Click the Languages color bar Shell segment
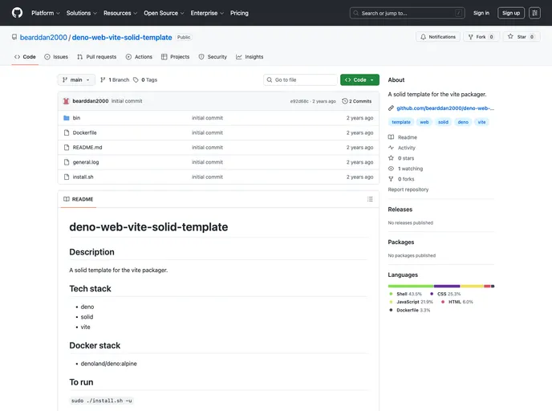The height and width of the screenshot is (411, 552). pyautogui.click(x=410, y=286)
